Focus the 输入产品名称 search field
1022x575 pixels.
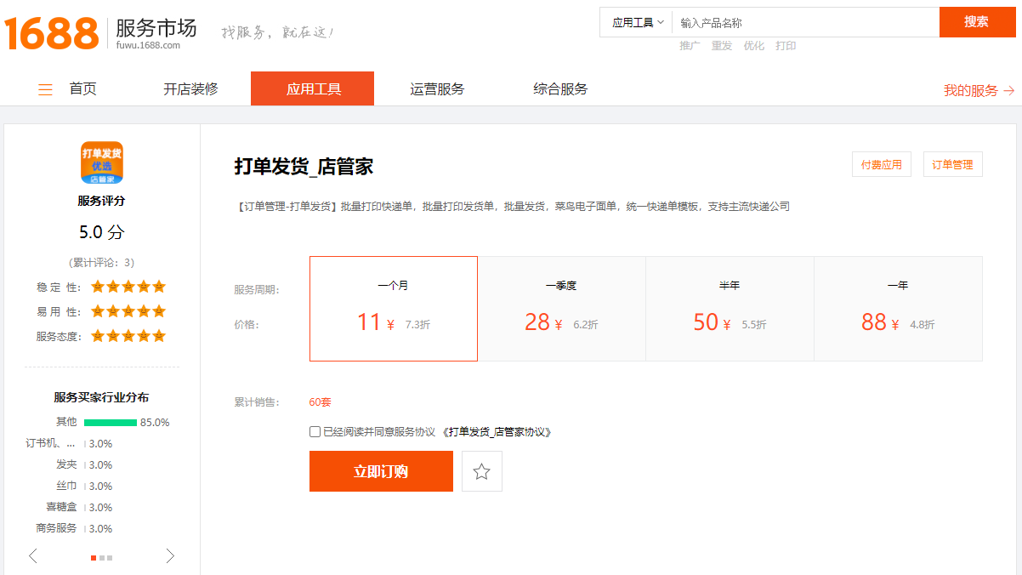click(x=805, y=23)
